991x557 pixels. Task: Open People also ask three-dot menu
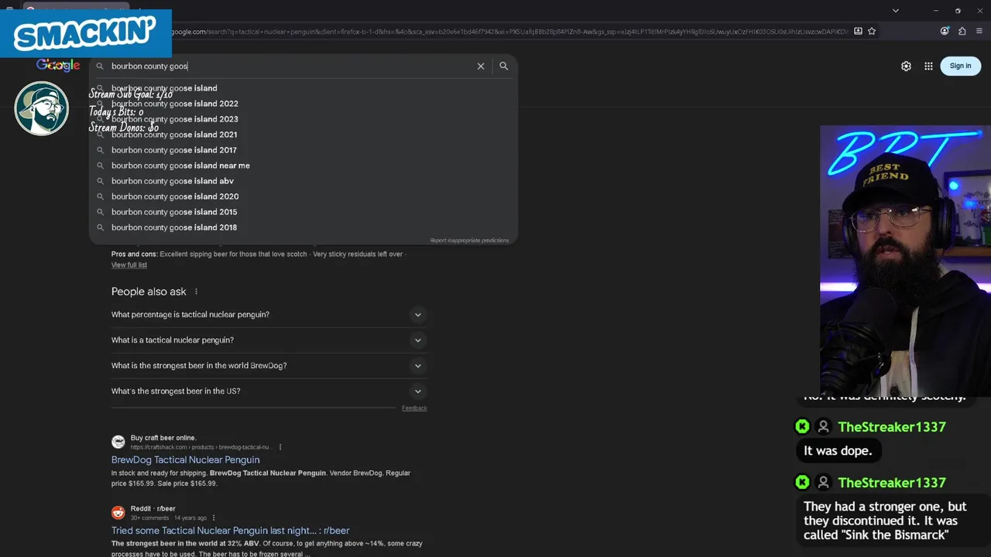click(x=196, y=292)
